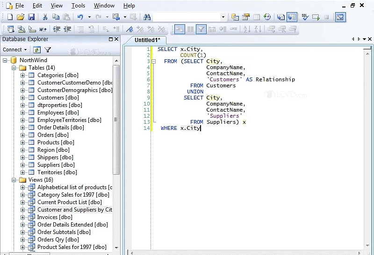Click the Database Explorer vertical scrollbar thumb

[x=116, y=120]
